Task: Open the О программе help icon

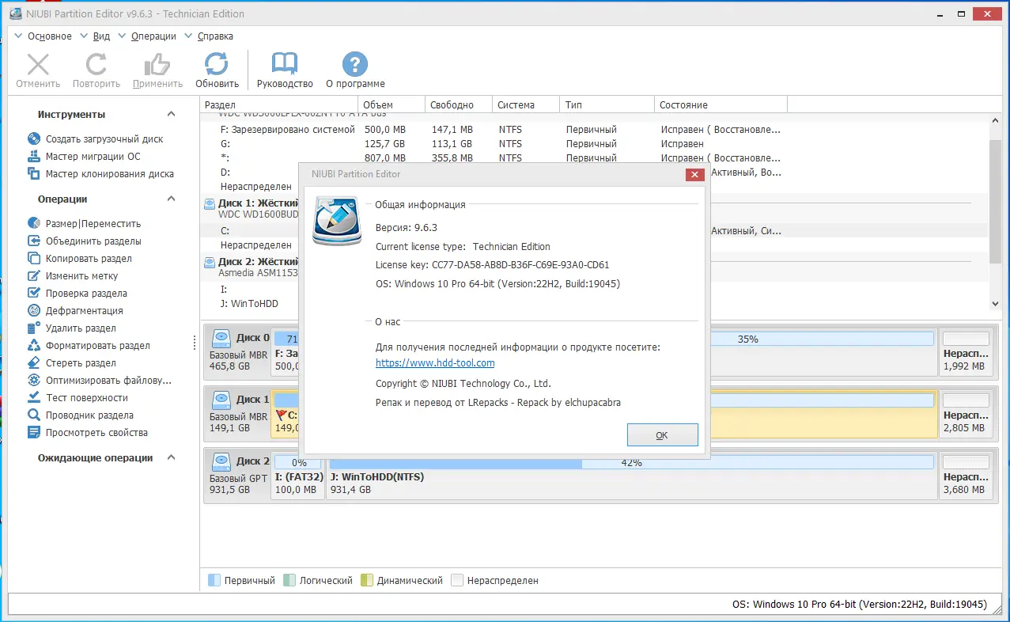Action: 355,64
